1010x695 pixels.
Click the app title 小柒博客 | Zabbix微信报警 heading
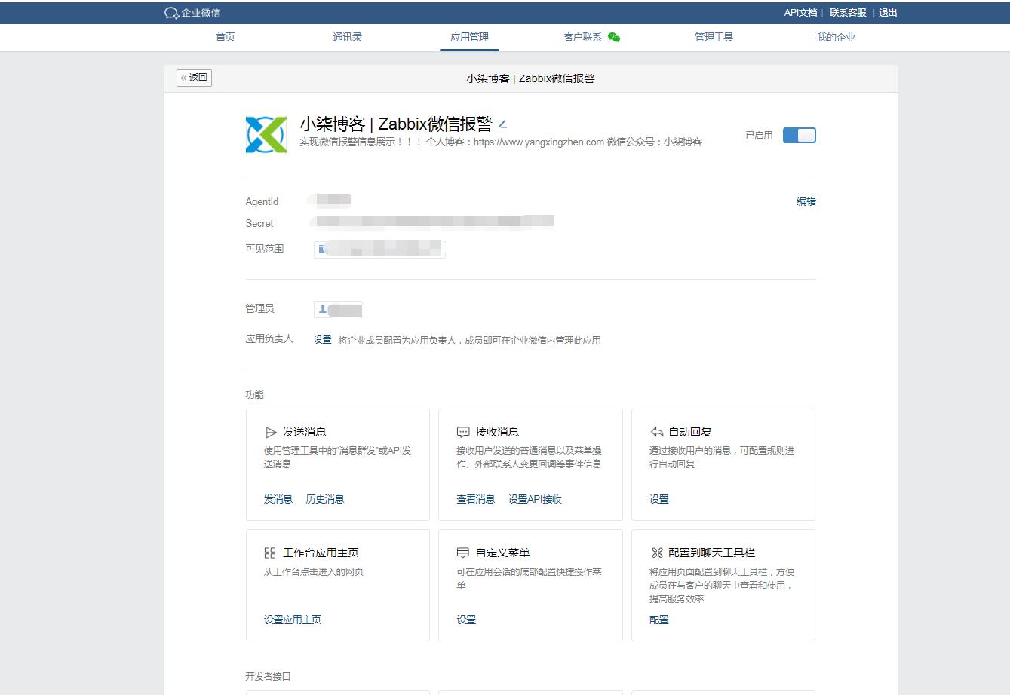[x=396, y=124]
